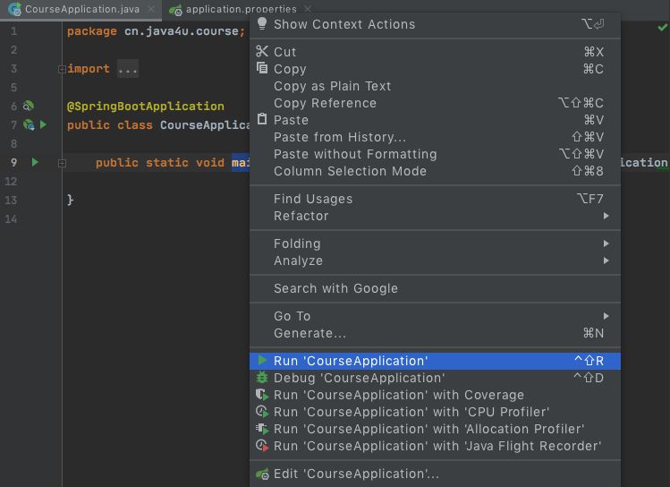Click the Spring bean gutter icon beside @SpringBootApplication
This screenshot has height=487, width=670.
coord(29,106)
